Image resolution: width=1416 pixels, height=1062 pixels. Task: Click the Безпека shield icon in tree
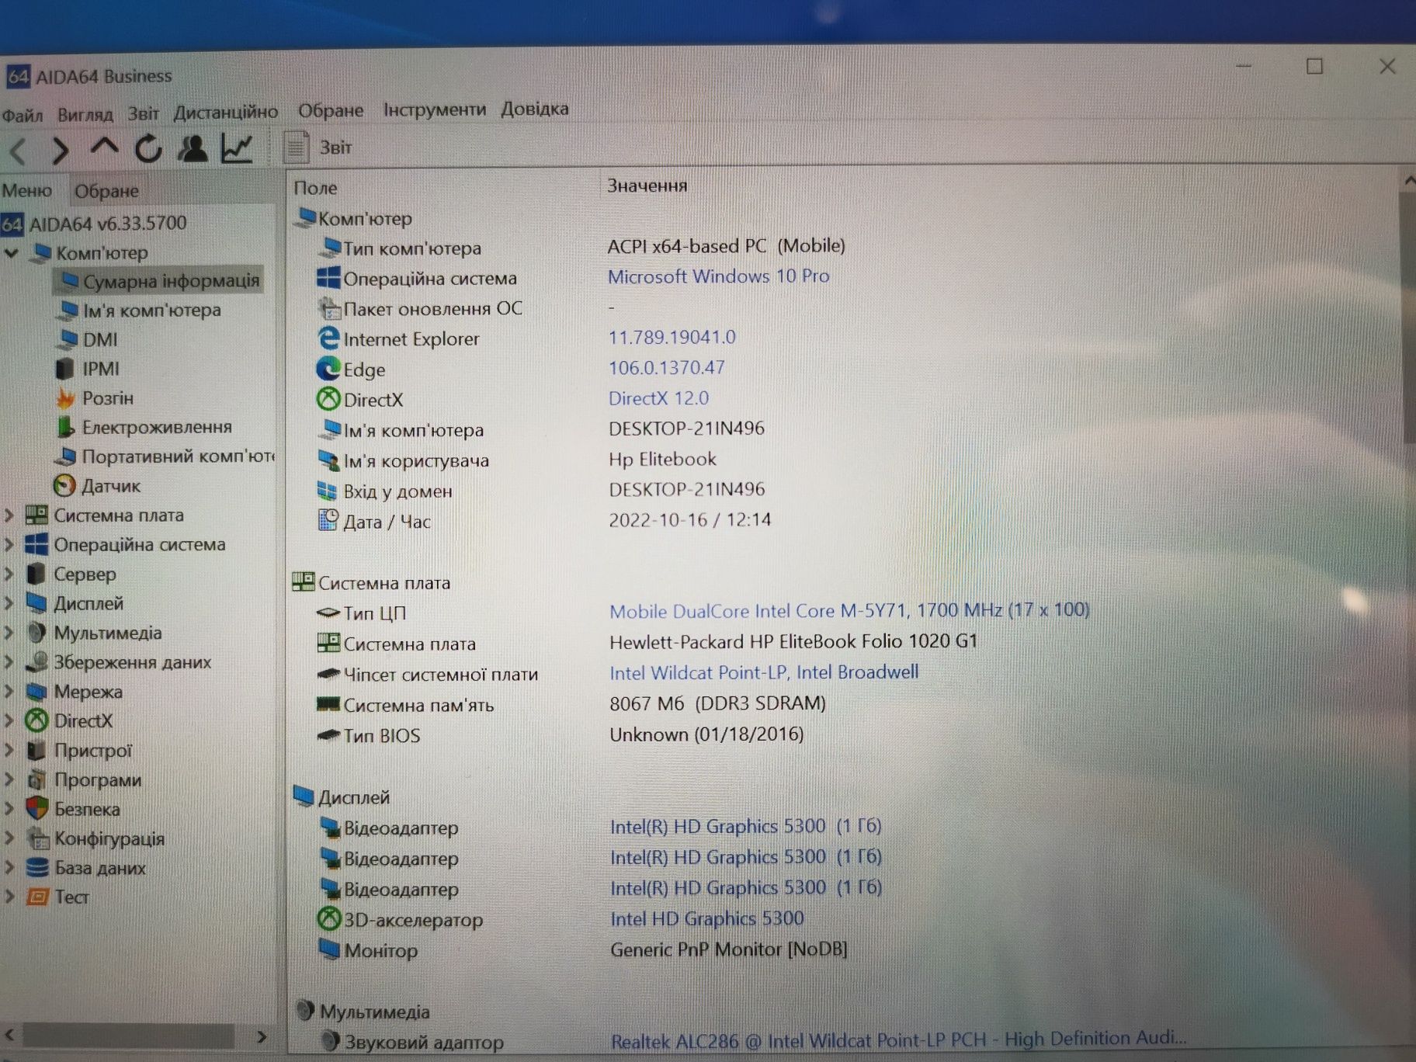tap(36, 809)
